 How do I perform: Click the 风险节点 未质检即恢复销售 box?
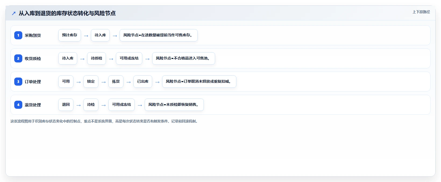pos(174,105)
